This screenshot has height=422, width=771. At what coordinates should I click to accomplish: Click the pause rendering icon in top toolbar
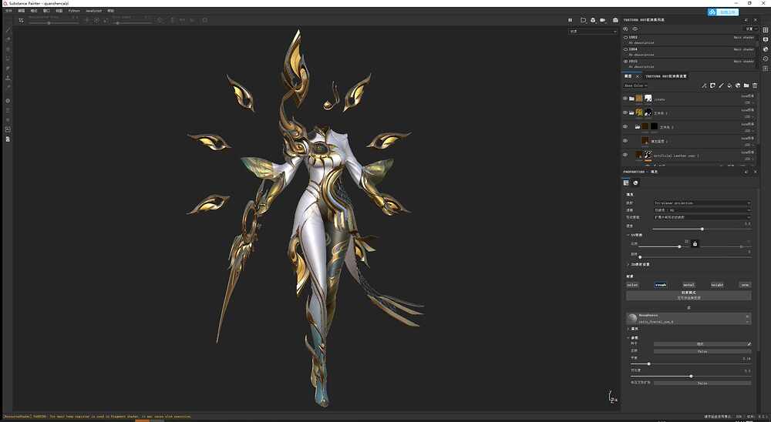571,20
